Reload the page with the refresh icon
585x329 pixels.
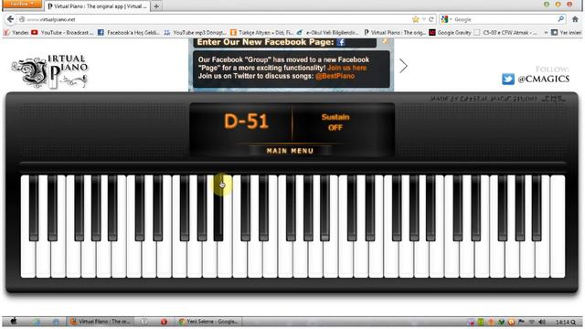(431, 19)
